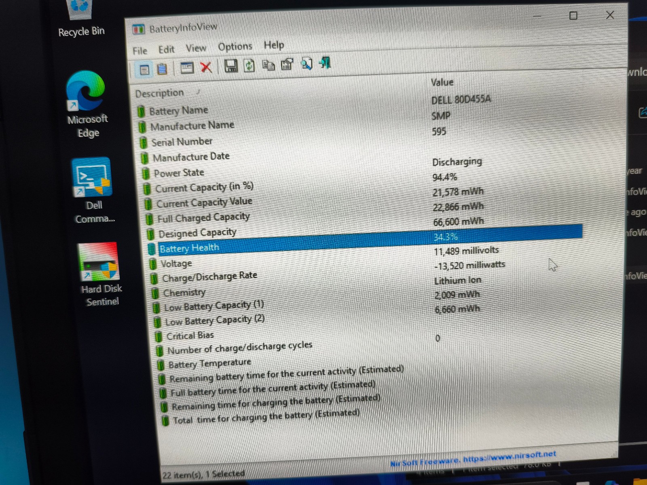The height and width of the screenshot is (485, 647).
Task: Switch to the Battery Log clipboard icon
Action: point(162,69)
